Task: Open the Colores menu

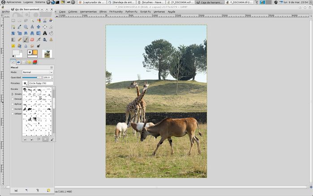Action: [x=73, y=12]
